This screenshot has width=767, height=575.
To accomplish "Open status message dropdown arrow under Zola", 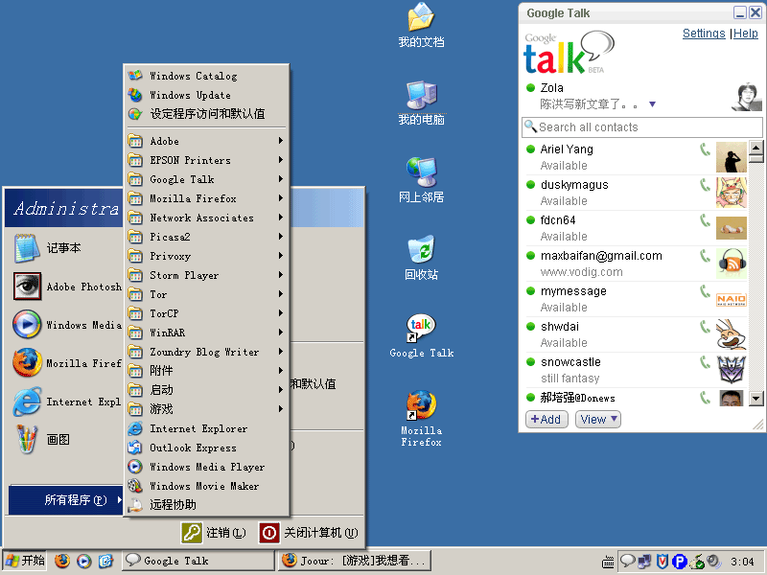I will coord(652,104).
